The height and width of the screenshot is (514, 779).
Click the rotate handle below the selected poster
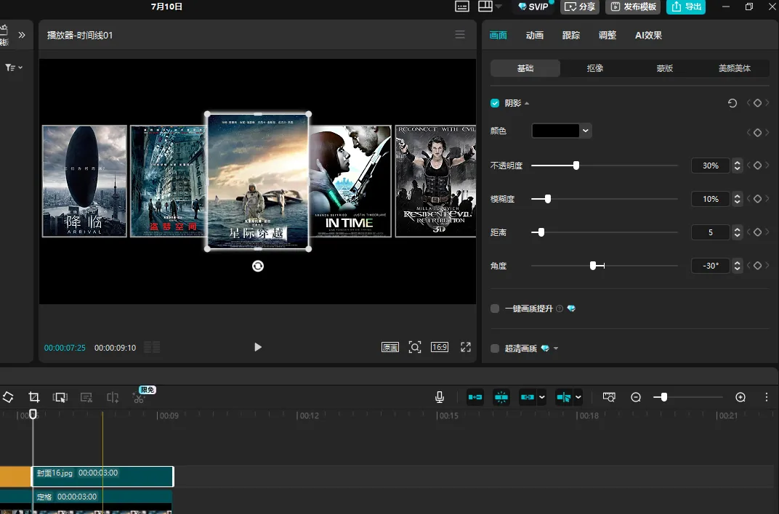click(x=258, y=266)
